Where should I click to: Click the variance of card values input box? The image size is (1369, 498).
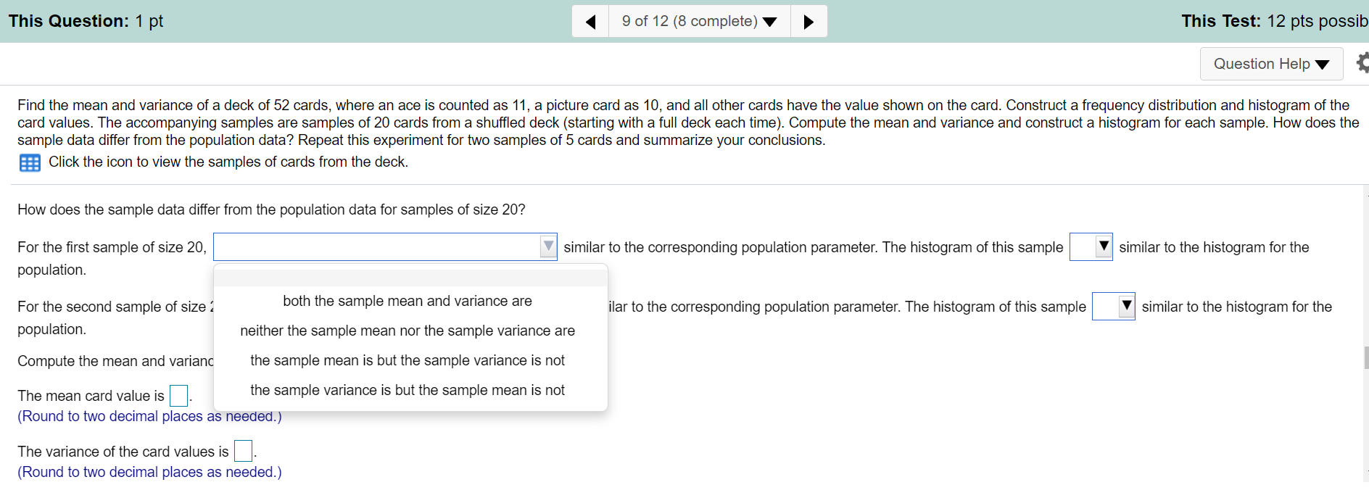(x=243, y=451)
